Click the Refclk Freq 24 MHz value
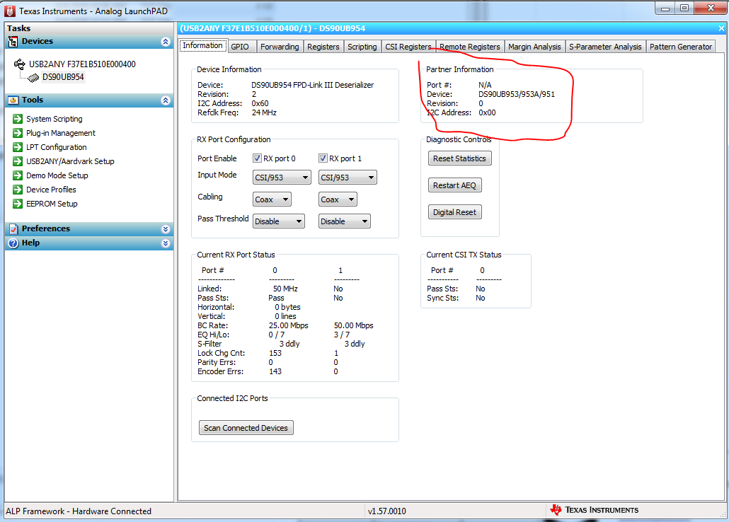 coord(264,112)
